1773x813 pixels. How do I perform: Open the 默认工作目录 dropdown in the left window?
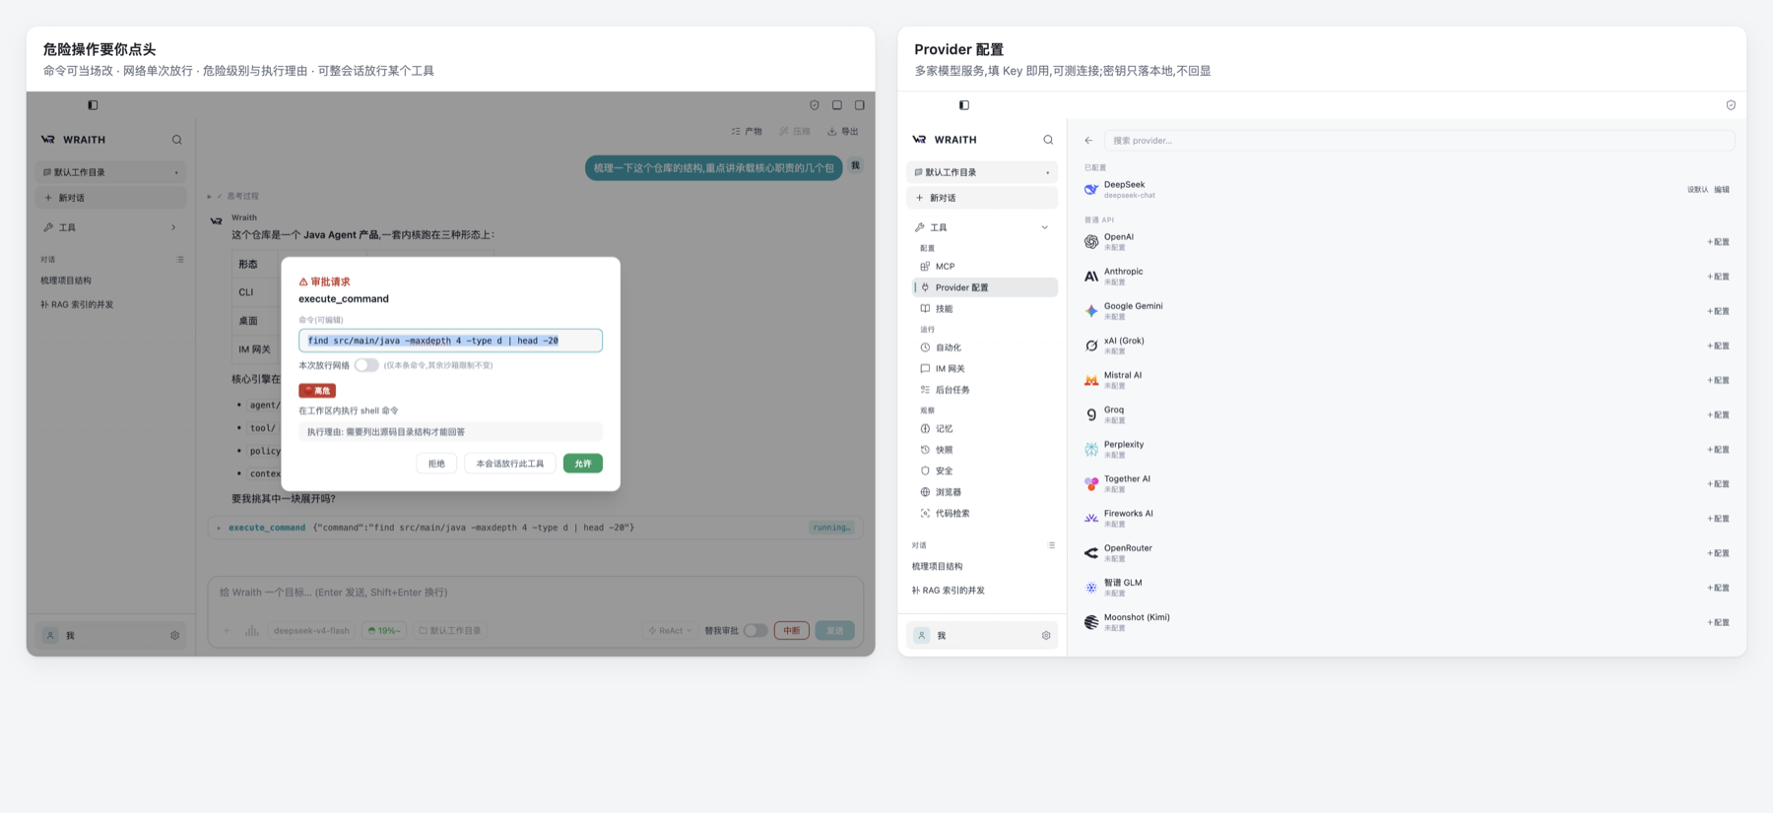(x=110, y=172)
